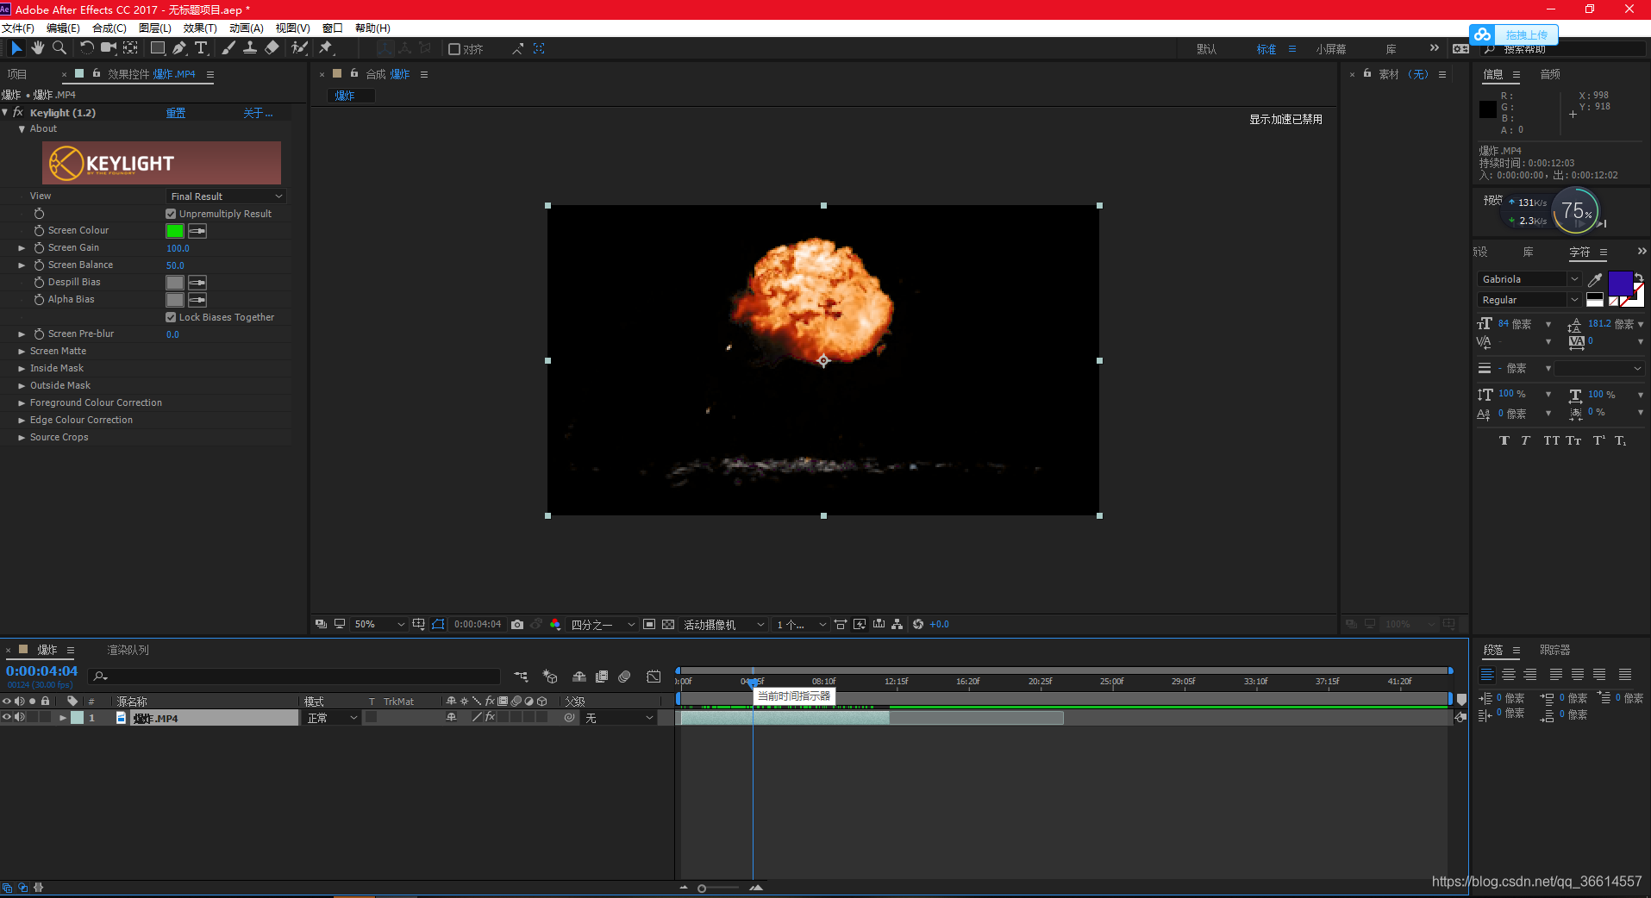Open layer blend mode 正常 dropdown

(x=332, y=718)
